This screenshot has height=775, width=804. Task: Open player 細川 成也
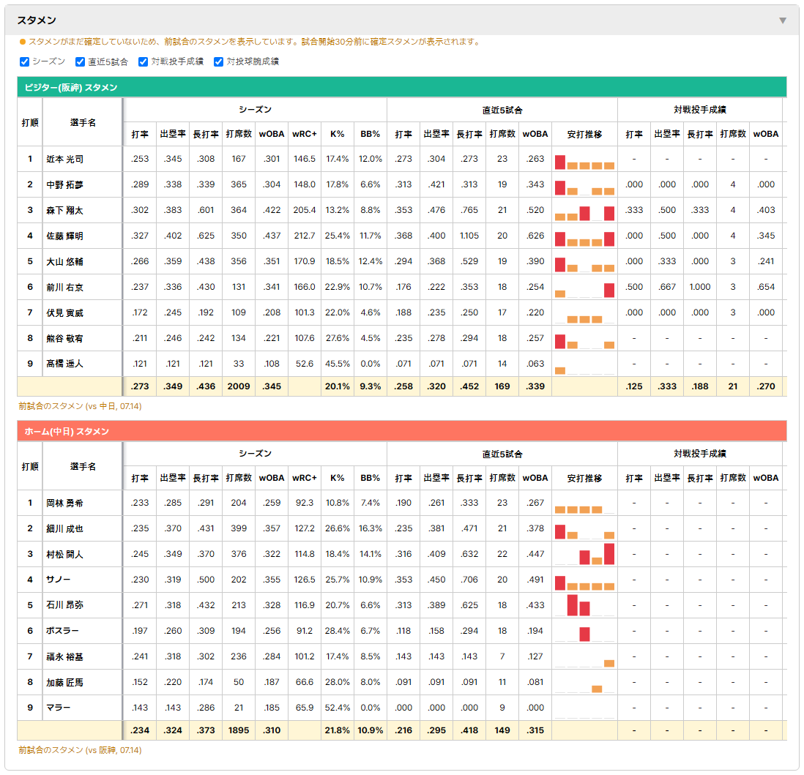click(x=64, y=529)
